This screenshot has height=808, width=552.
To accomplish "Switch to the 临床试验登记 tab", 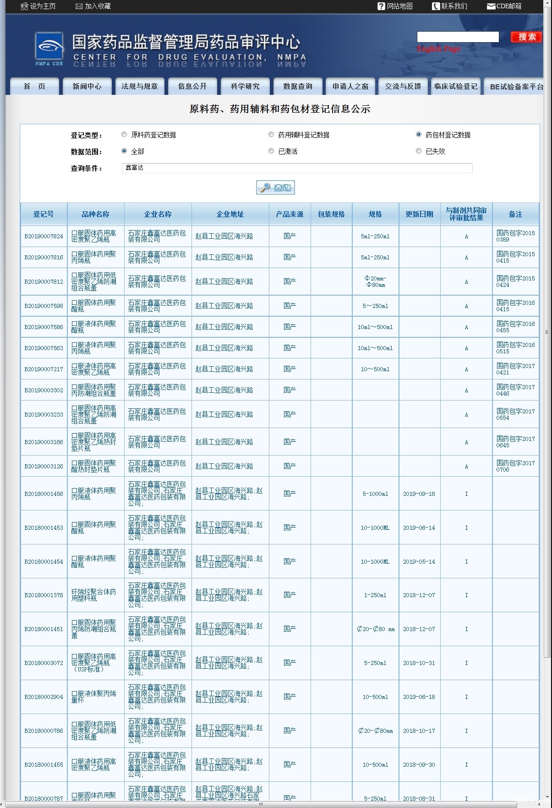I will click(456, 86).
